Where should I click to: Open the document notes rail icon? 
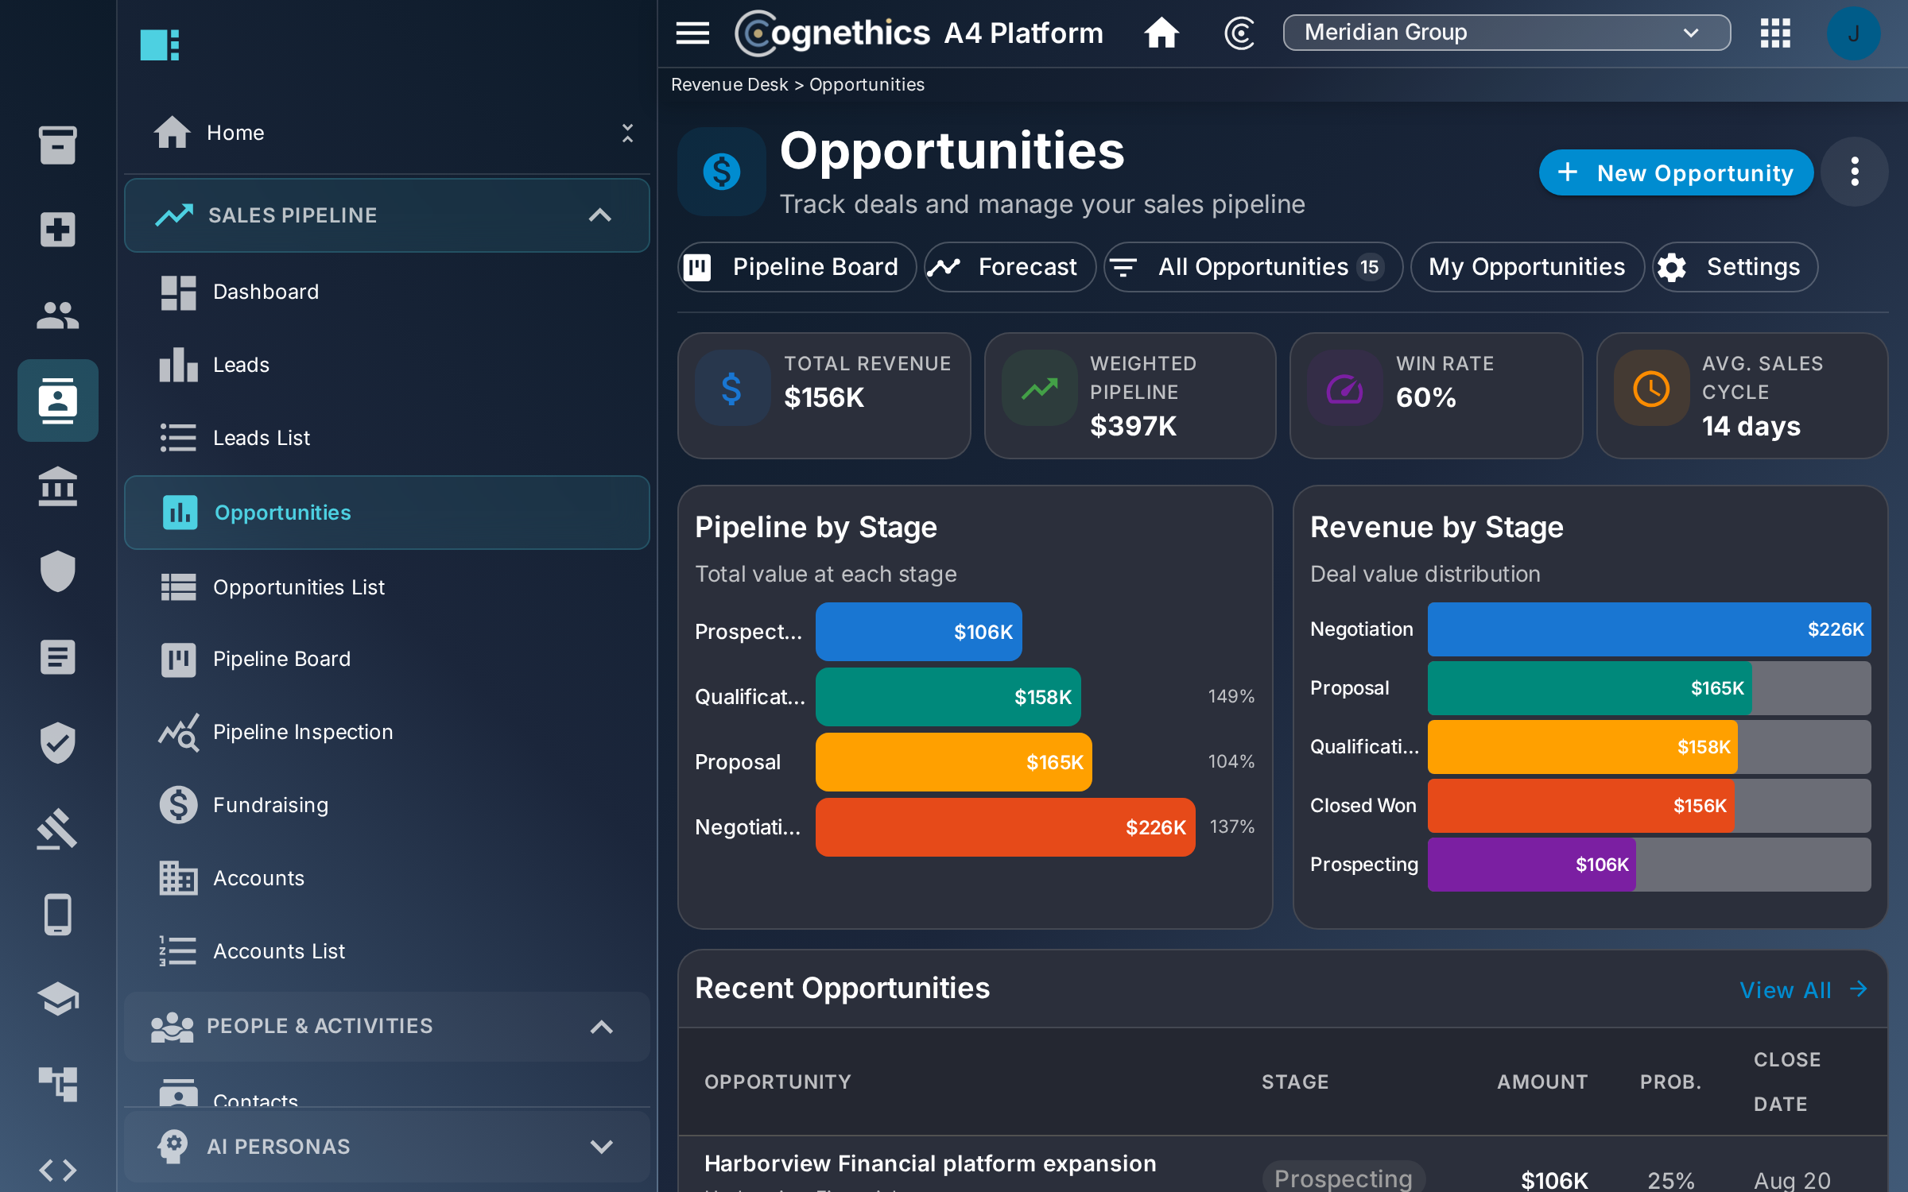click(x=58, y=657)
